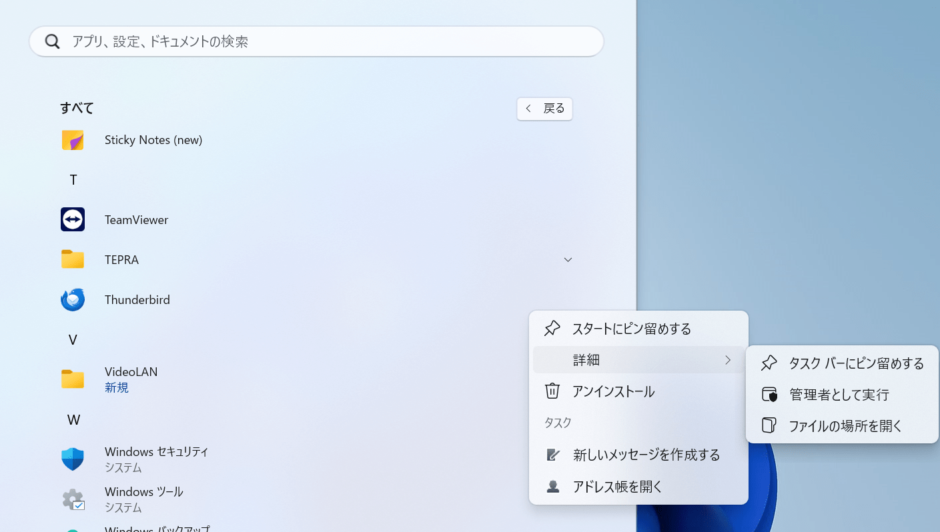This screenshot has height=532, width=940.
Task: Launch the Thunderbird icon
Action: click(73, 299)
